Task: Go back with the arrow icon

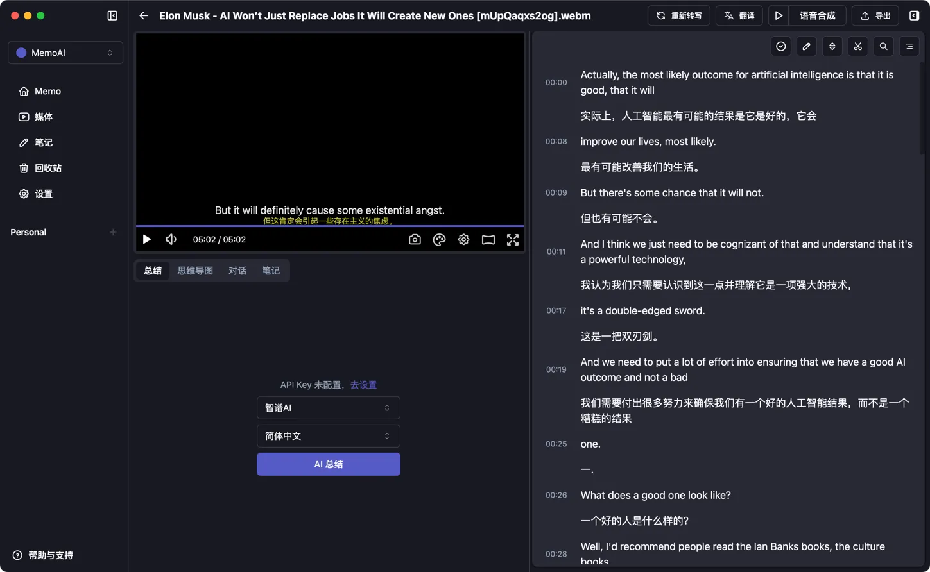Action: (x=144, y=15)
